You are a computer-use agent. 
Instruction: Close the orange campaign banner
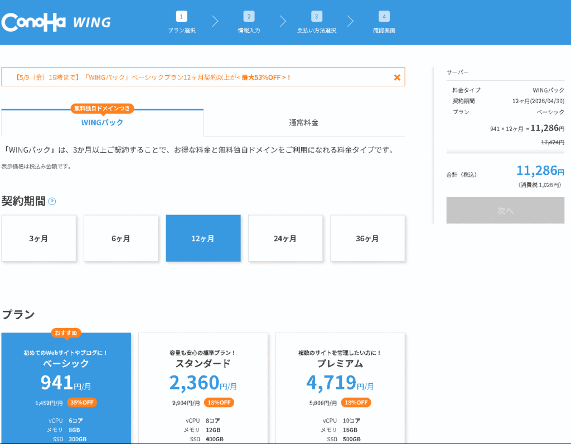click(x=397, y=77)
